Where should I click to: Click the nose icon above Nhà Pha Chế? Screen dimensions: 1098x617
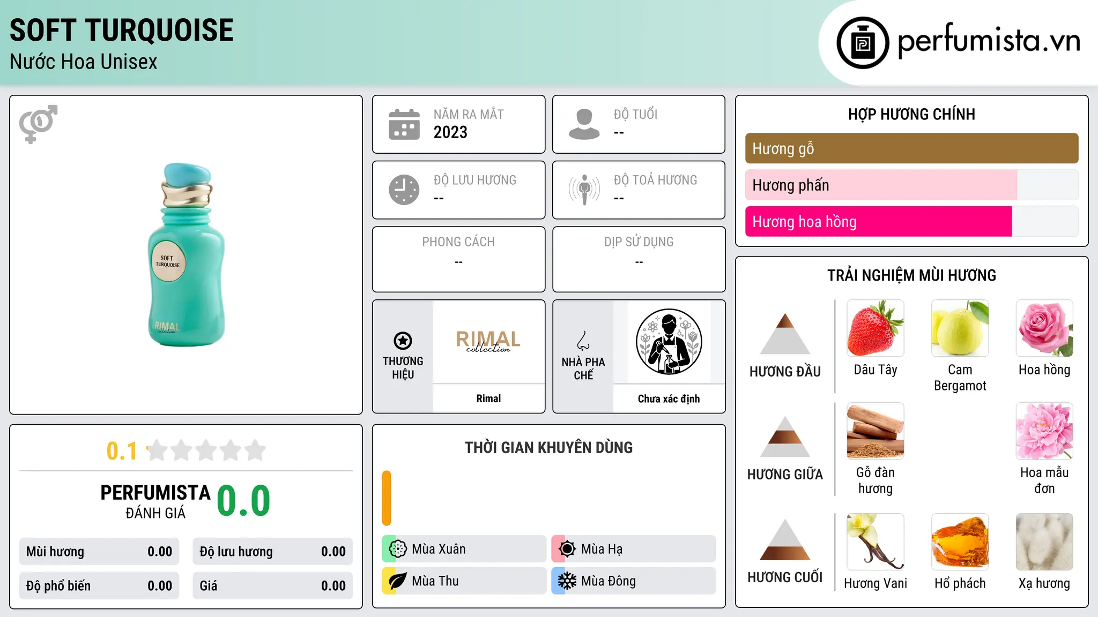pos(583,341)
